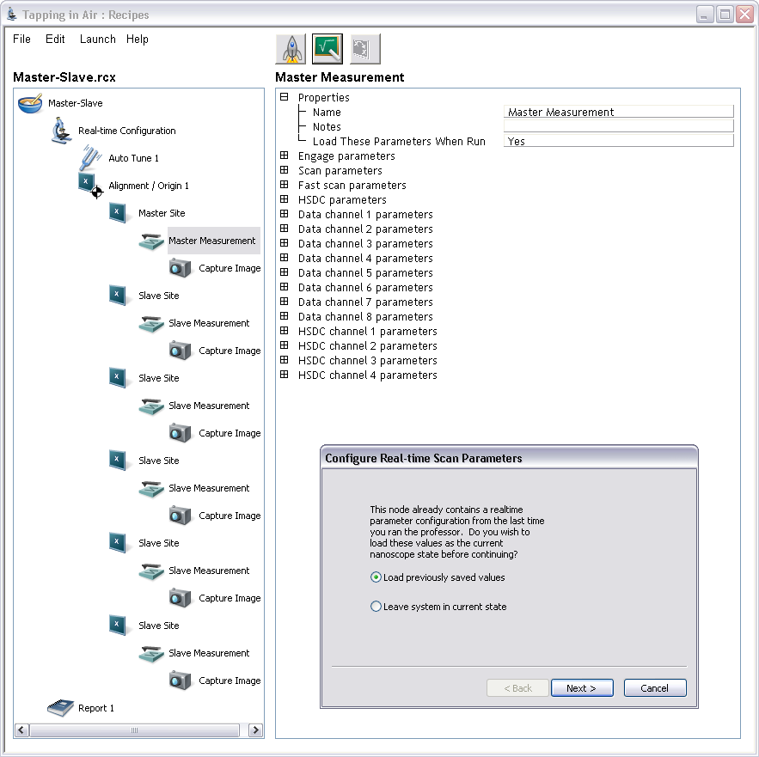Click the rocket launch toolbar icon
Image resolution: width=759 pixels, height=757 pixels.
[291, 49]
